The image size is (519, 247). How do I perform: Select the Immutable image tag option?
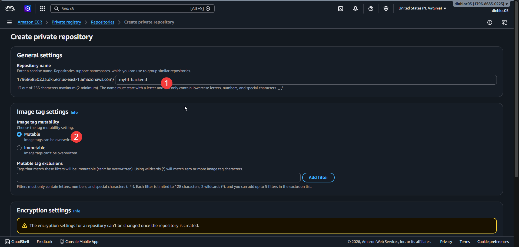click(19, 148)
